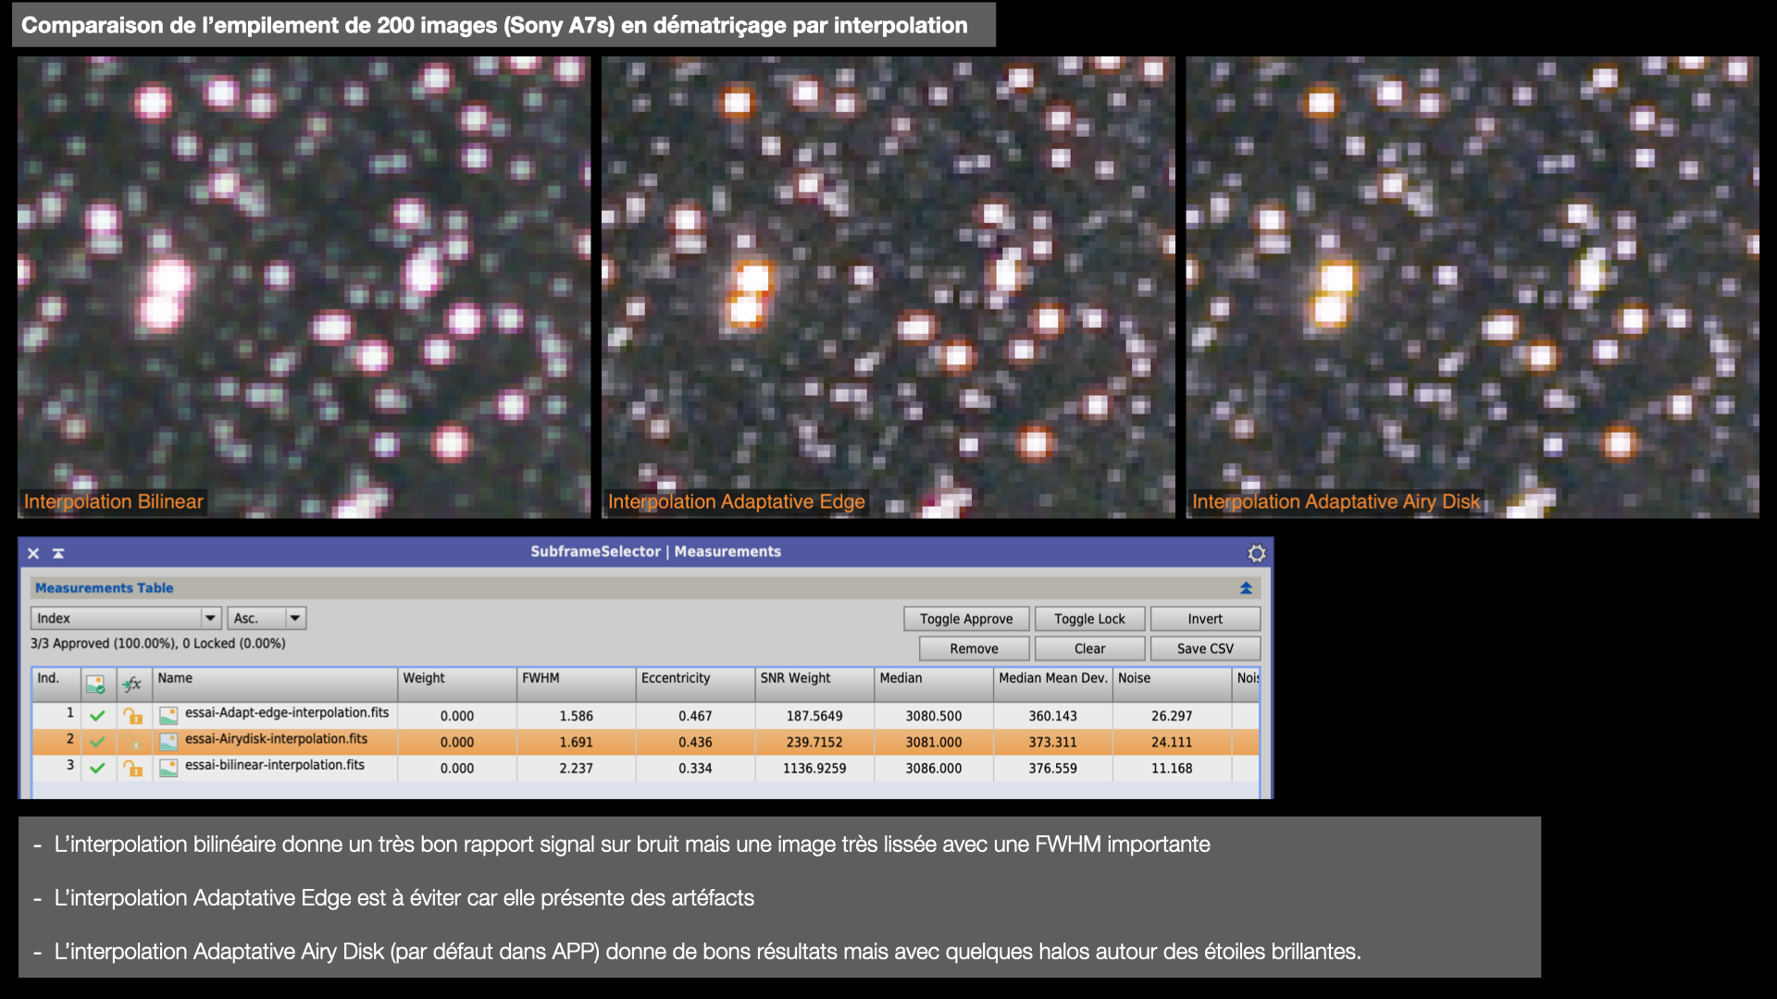The height and width of the screenshot is (999, 1777).
Task: Click the Toggle Lock button
Action: pyautogui.click(x=1089, y=619)
